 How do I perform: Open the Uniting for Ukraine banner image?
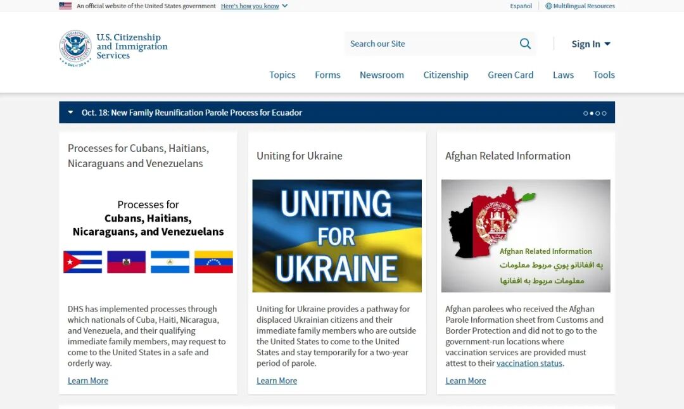pos(337,236)
